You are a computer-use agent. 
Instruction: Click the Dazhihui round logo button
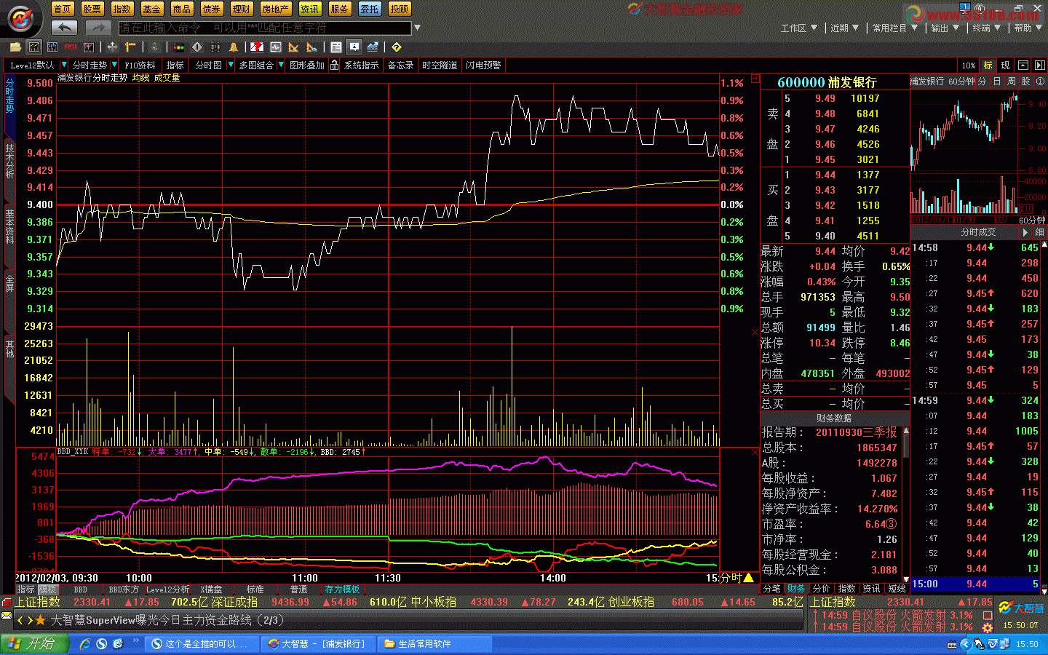pos(21,18)
